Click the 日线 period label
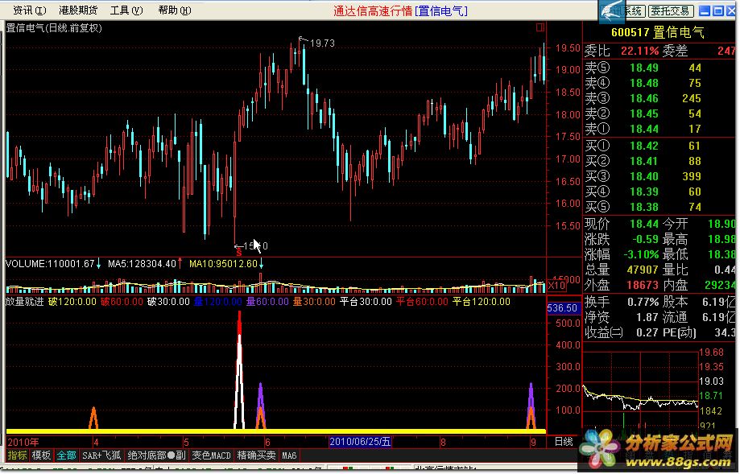The height and width of the screenshot is (474, 740). pos(564,442)
